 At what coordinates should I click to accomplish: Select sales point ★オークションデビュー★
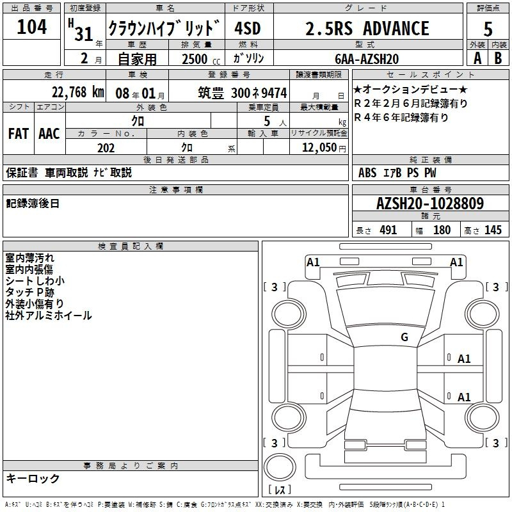(410, 89)
